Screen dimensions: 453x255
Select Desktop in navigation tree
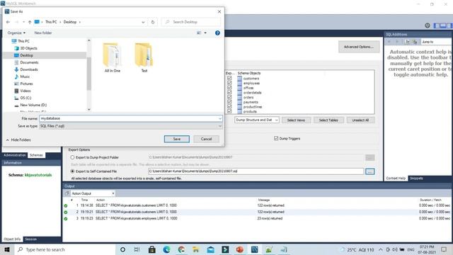tap(27, 55)
